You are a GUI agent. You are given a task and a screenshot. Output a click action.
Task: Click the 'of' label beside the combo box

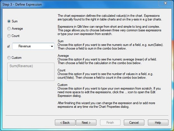click(9, 46)
